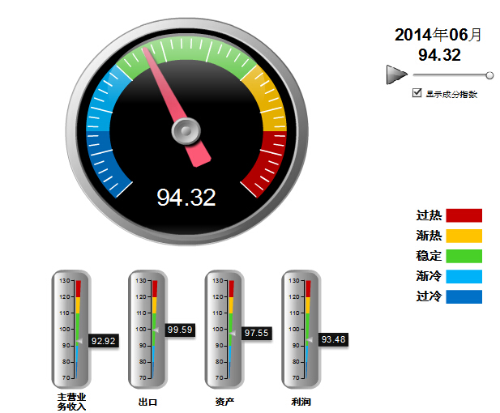Click the yellow 渐热 legend swatch

[464, 236]
